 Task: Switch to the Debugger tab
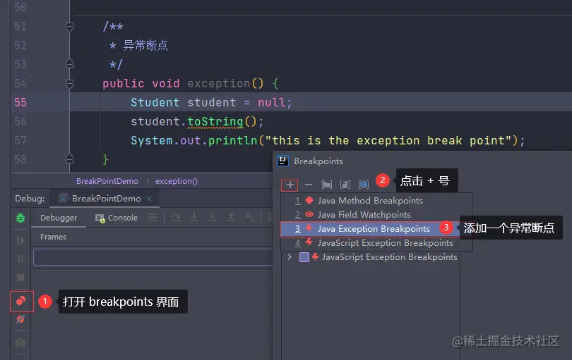click(59, 218)
